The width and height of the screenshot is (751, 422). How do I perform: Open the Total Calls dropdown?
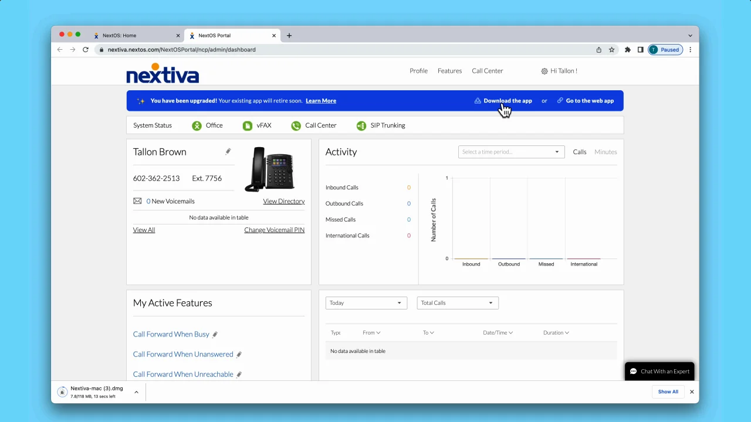[457, 303]
